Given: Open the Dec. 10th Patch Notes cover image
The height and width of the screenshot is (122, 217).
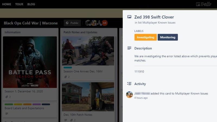Looking at the screenshot, I should click(x=88, y=97).
